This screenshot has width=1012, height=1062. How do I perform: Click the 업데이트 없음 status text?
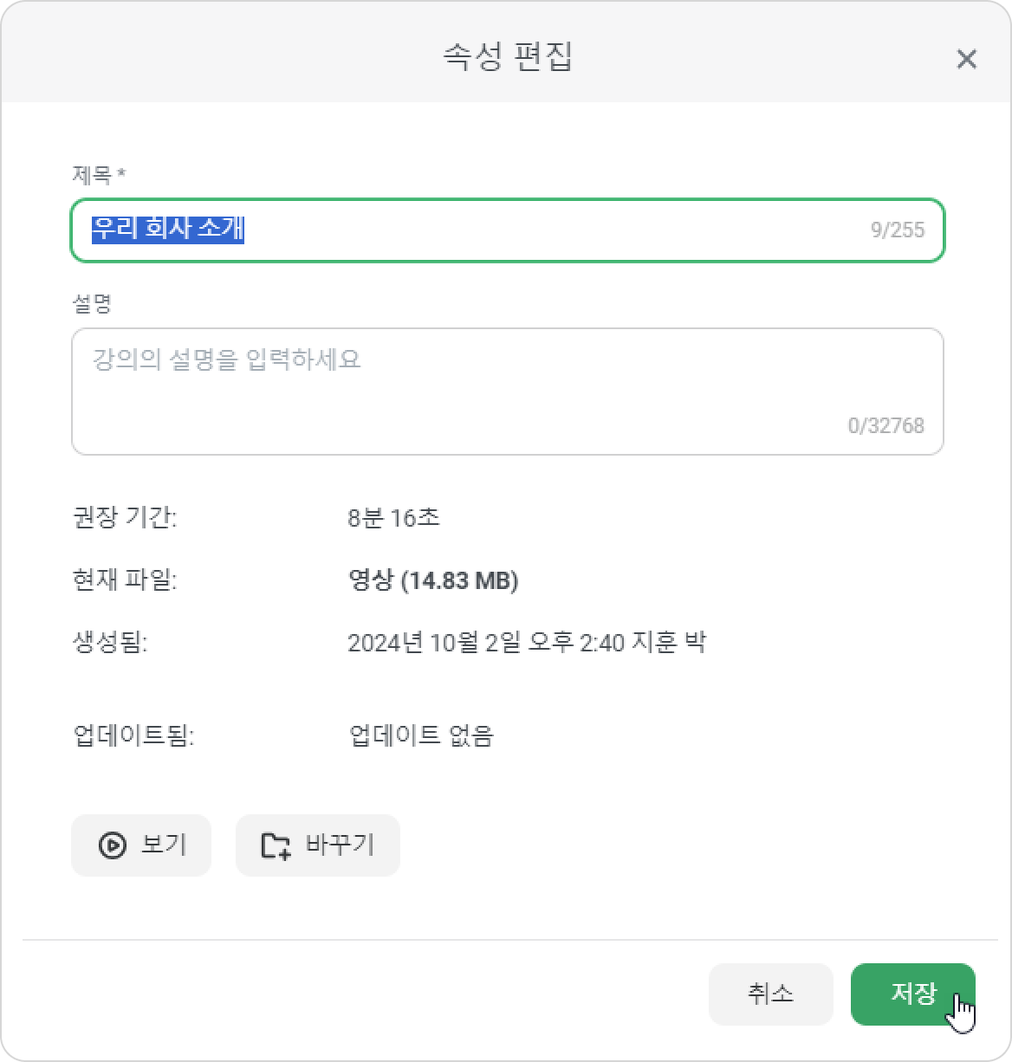421,735
